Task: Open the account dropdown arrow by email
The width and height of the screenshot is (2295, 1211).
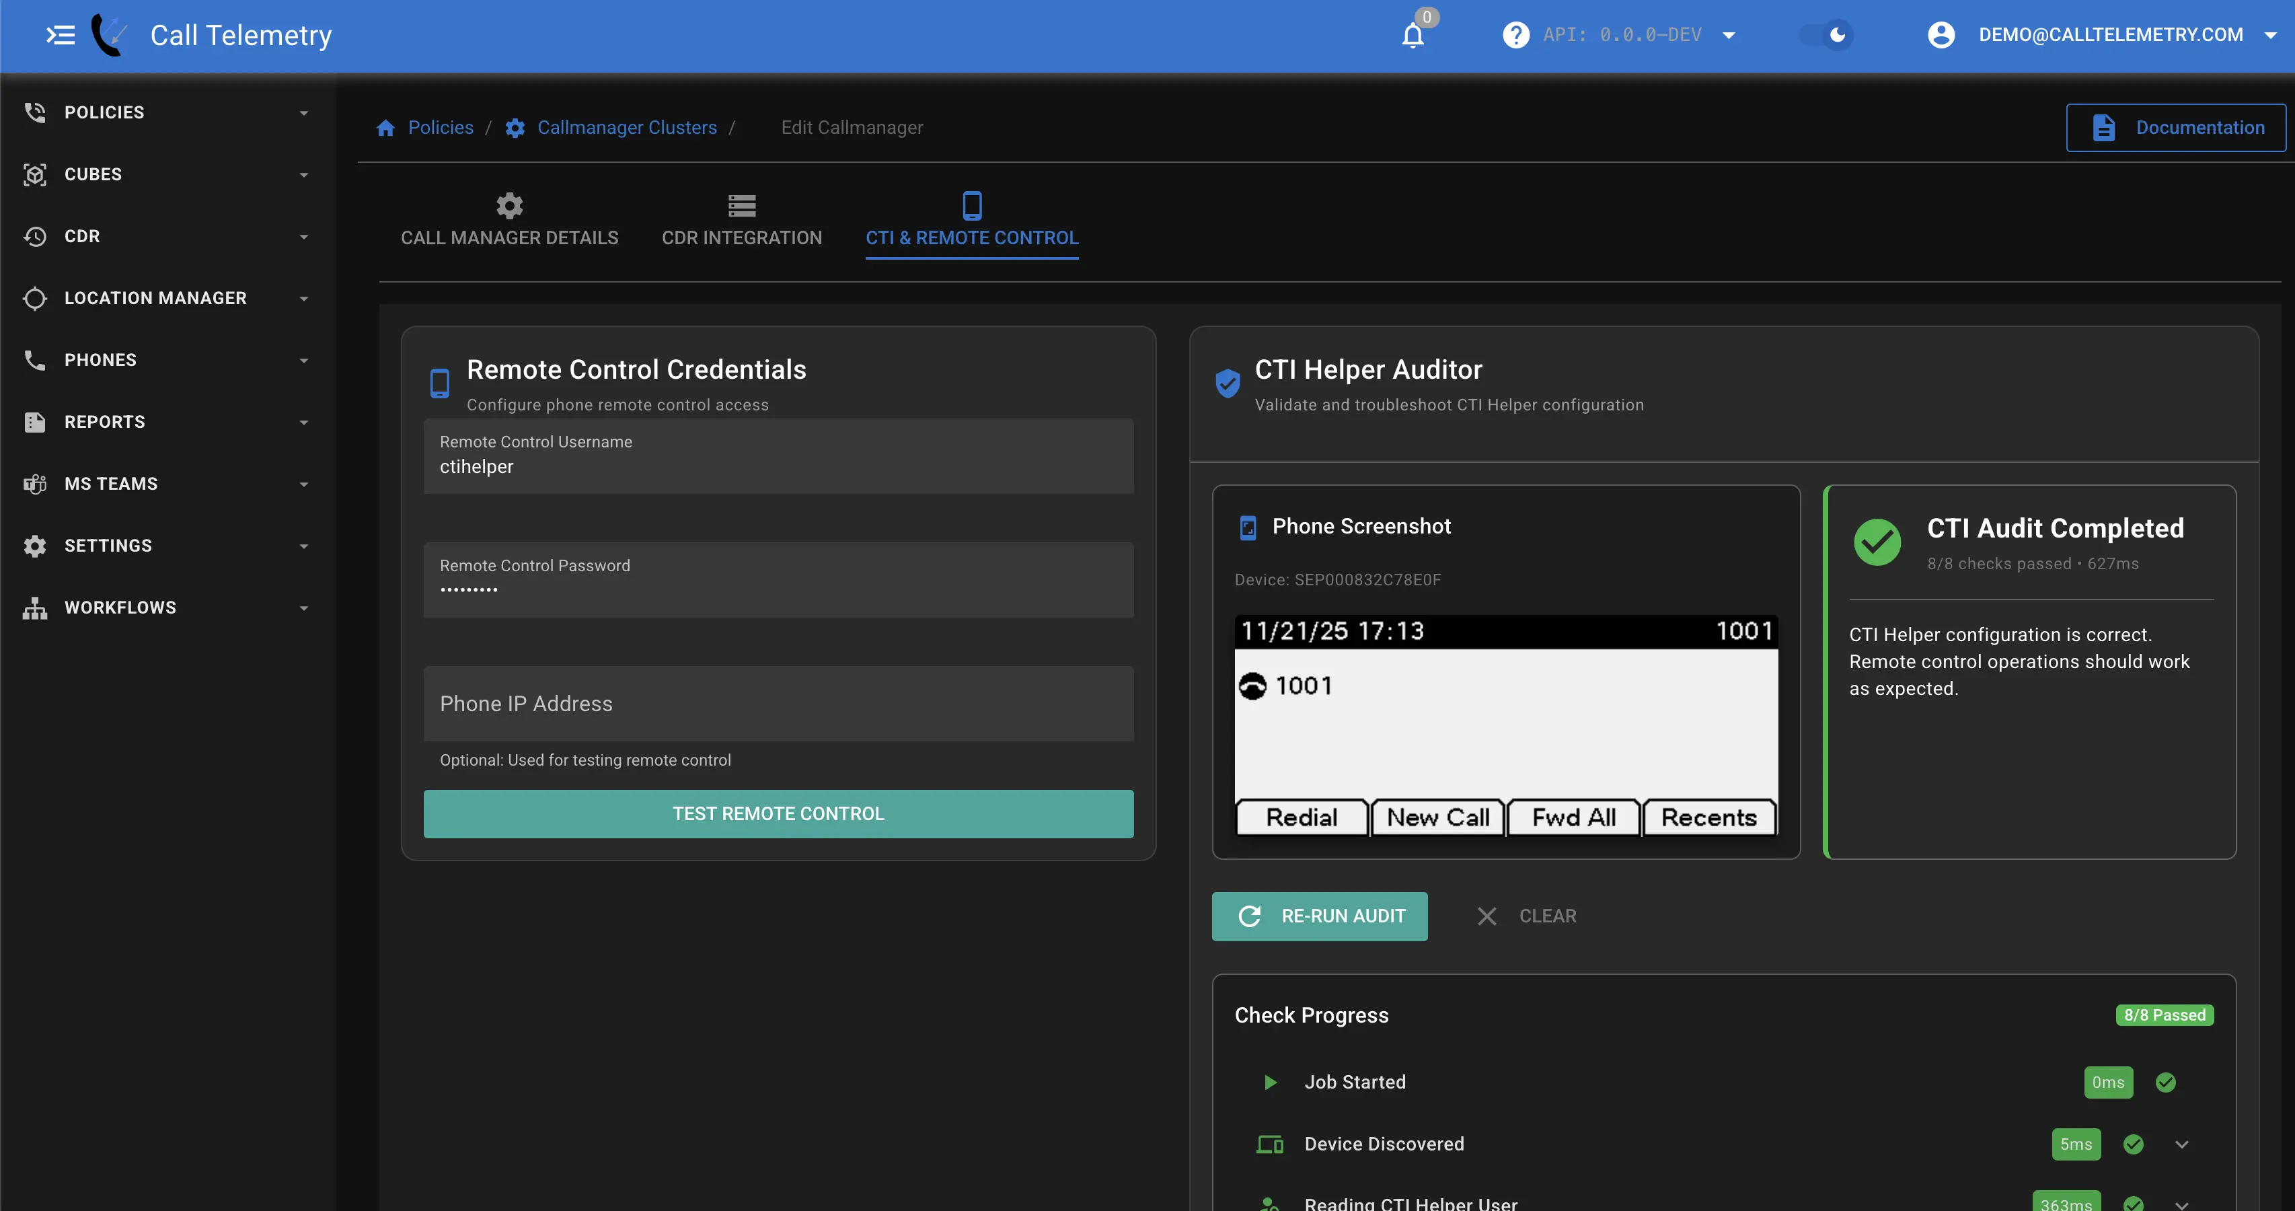Action: click(x=2270, y=36)
